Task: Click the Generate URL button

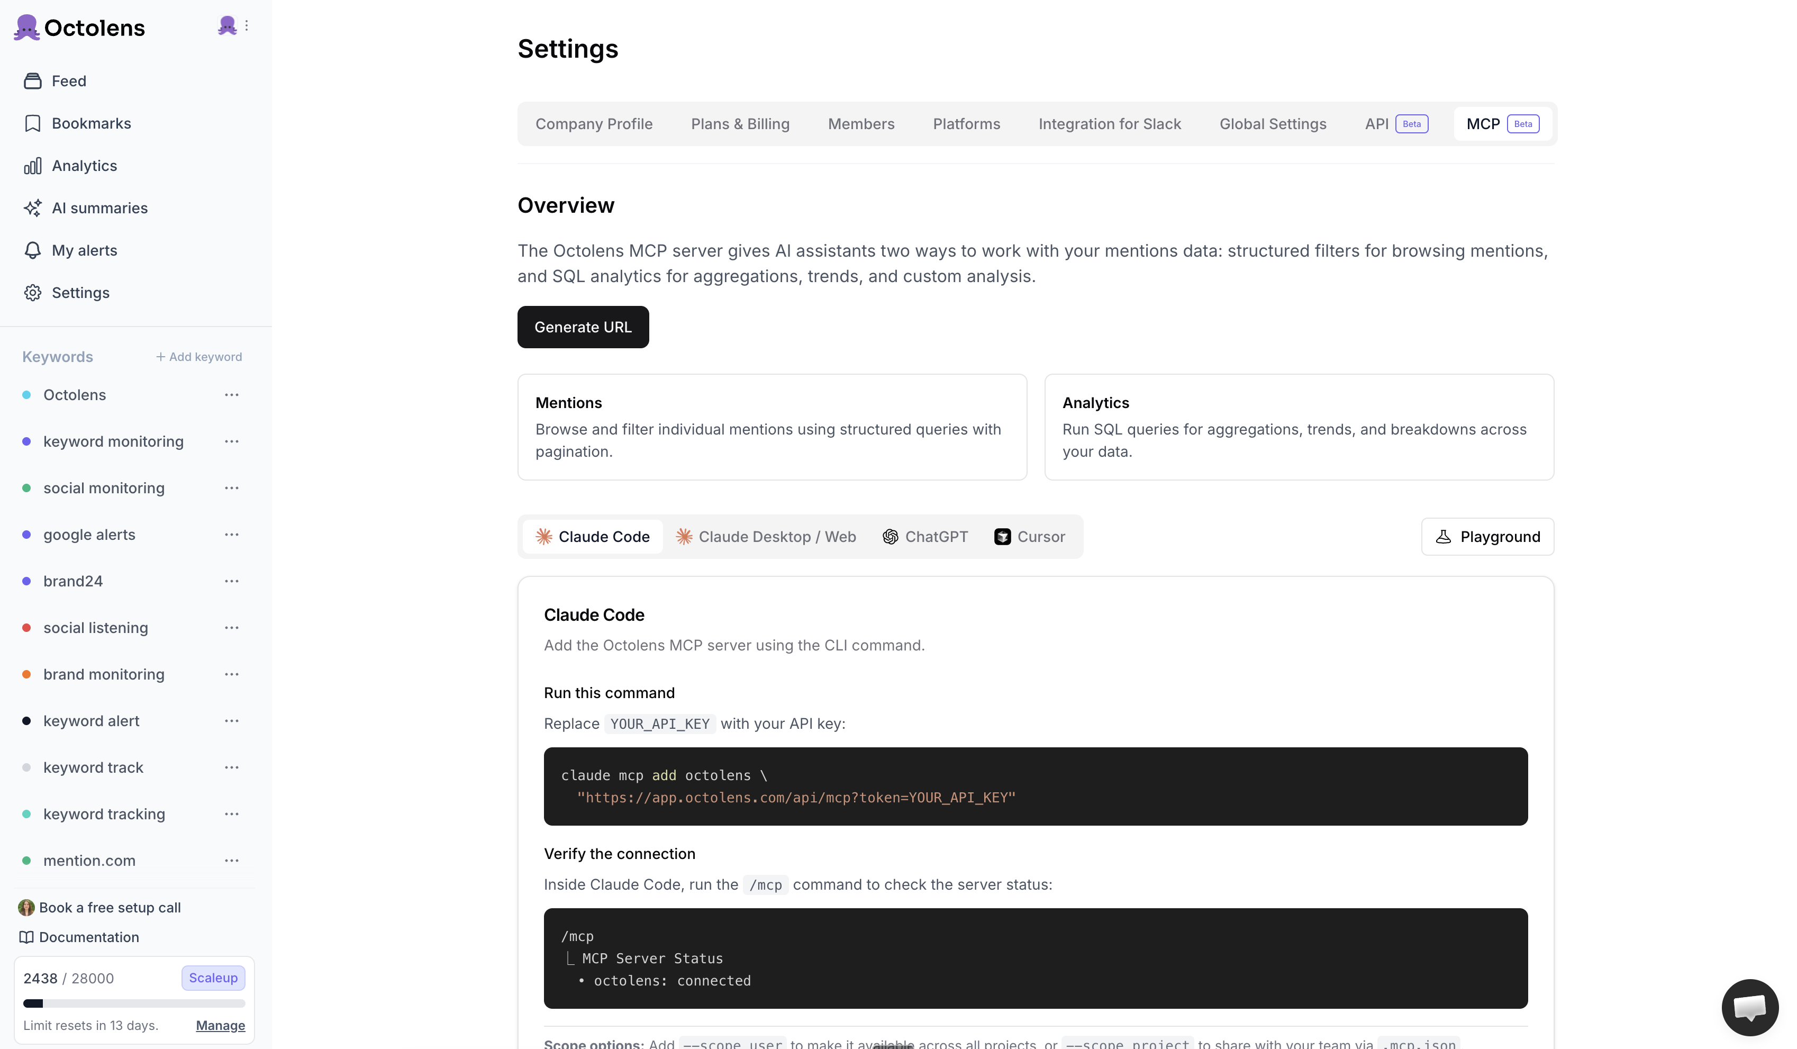Action: (x=583, y=327)
